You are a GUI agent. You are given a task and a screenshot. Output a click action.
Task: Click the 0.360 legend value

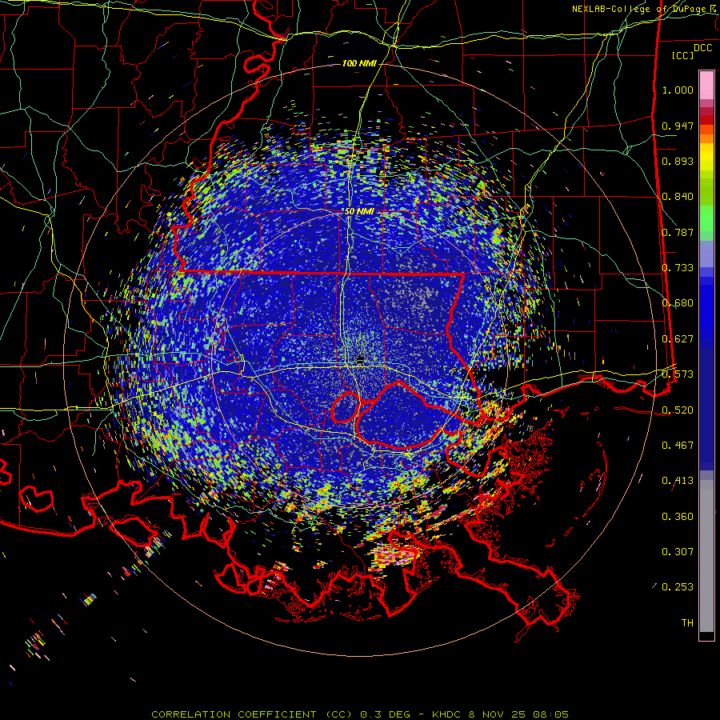678,517
